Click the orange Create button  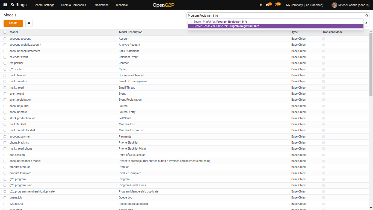(x=13, y=23)
